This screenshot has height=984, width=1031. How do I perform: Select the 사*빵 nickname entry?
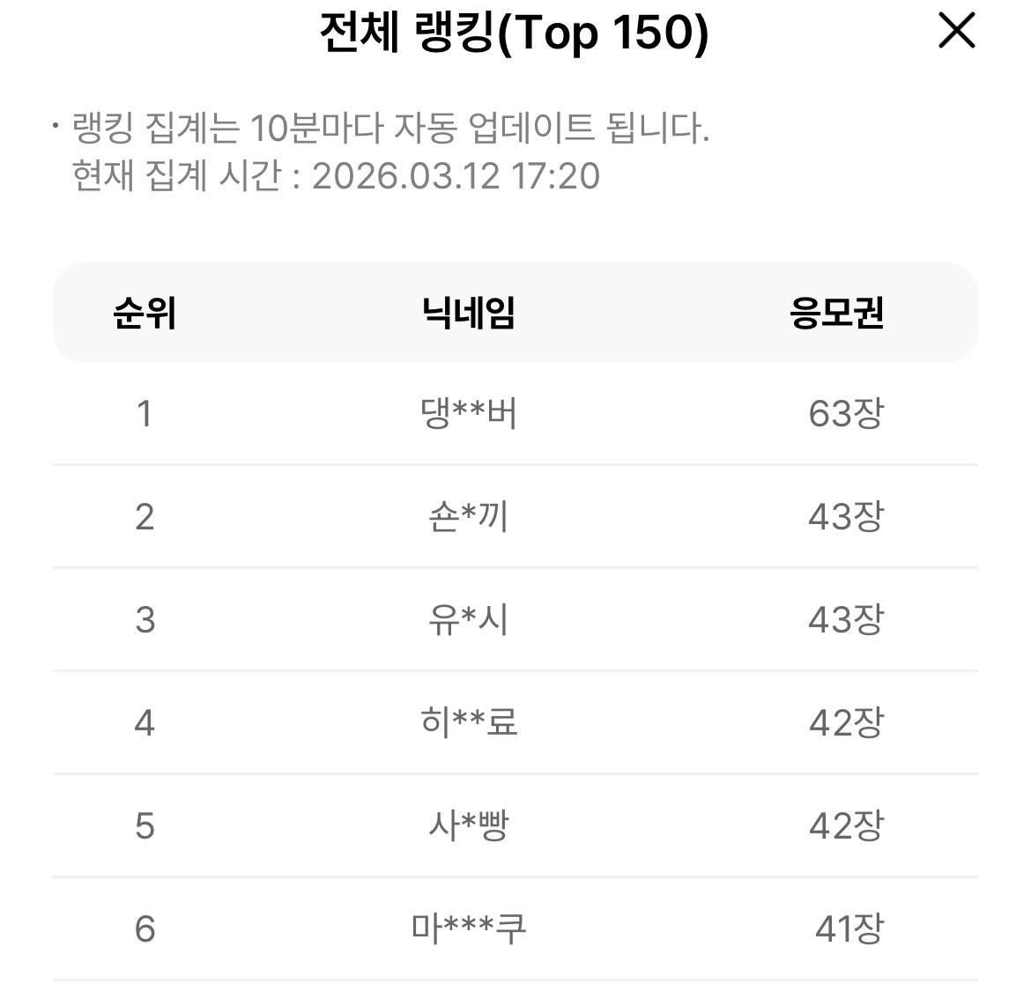click(x=468, y=825)
